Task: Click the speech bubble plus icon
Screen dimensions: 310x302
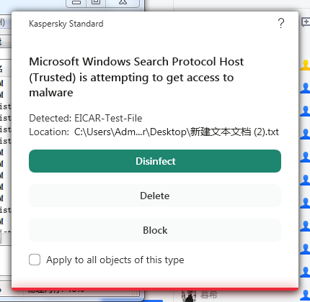Action: [x=306, y=22]
